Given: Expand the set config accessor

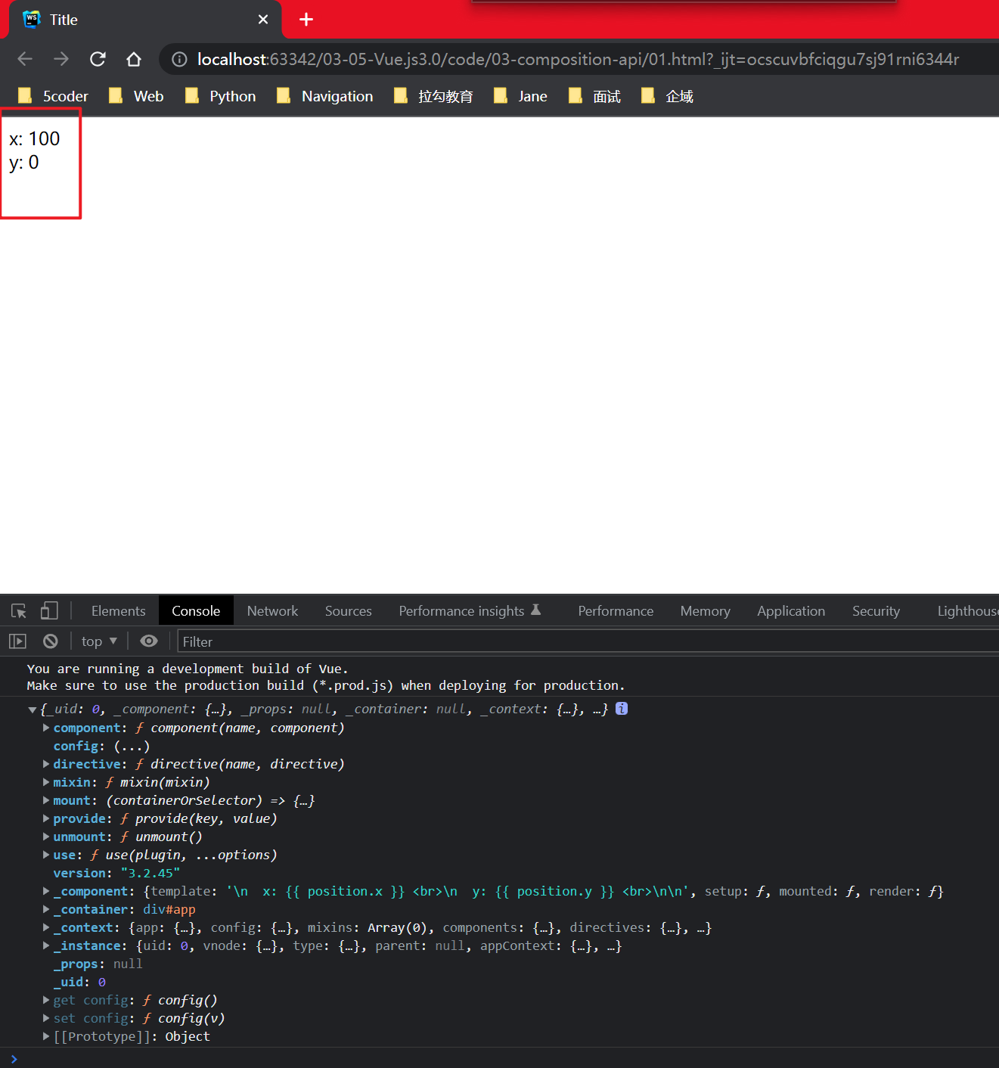Looking at the screenshot, I should coord(46,1018).
